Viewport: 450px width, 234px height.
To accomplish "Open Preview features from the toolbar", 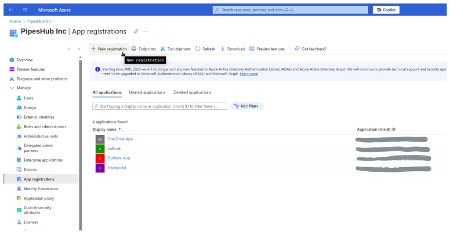I will tap(267, 49).
